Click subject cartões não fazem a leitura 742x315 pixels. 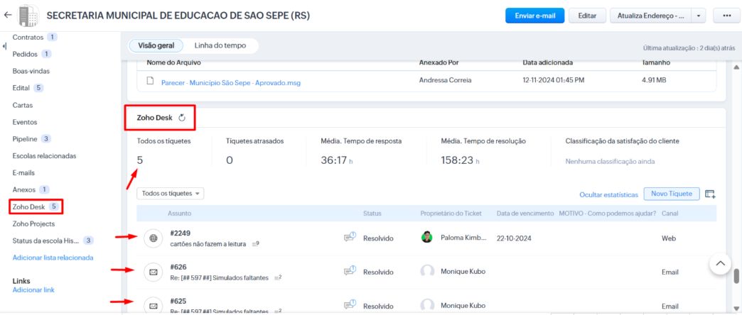tap(208, 244)
